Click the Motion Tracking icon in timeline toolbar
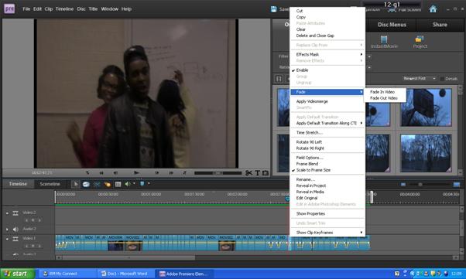Image resolution: width=466 pixels, height=279 pixels. click(x=97, y=184)
